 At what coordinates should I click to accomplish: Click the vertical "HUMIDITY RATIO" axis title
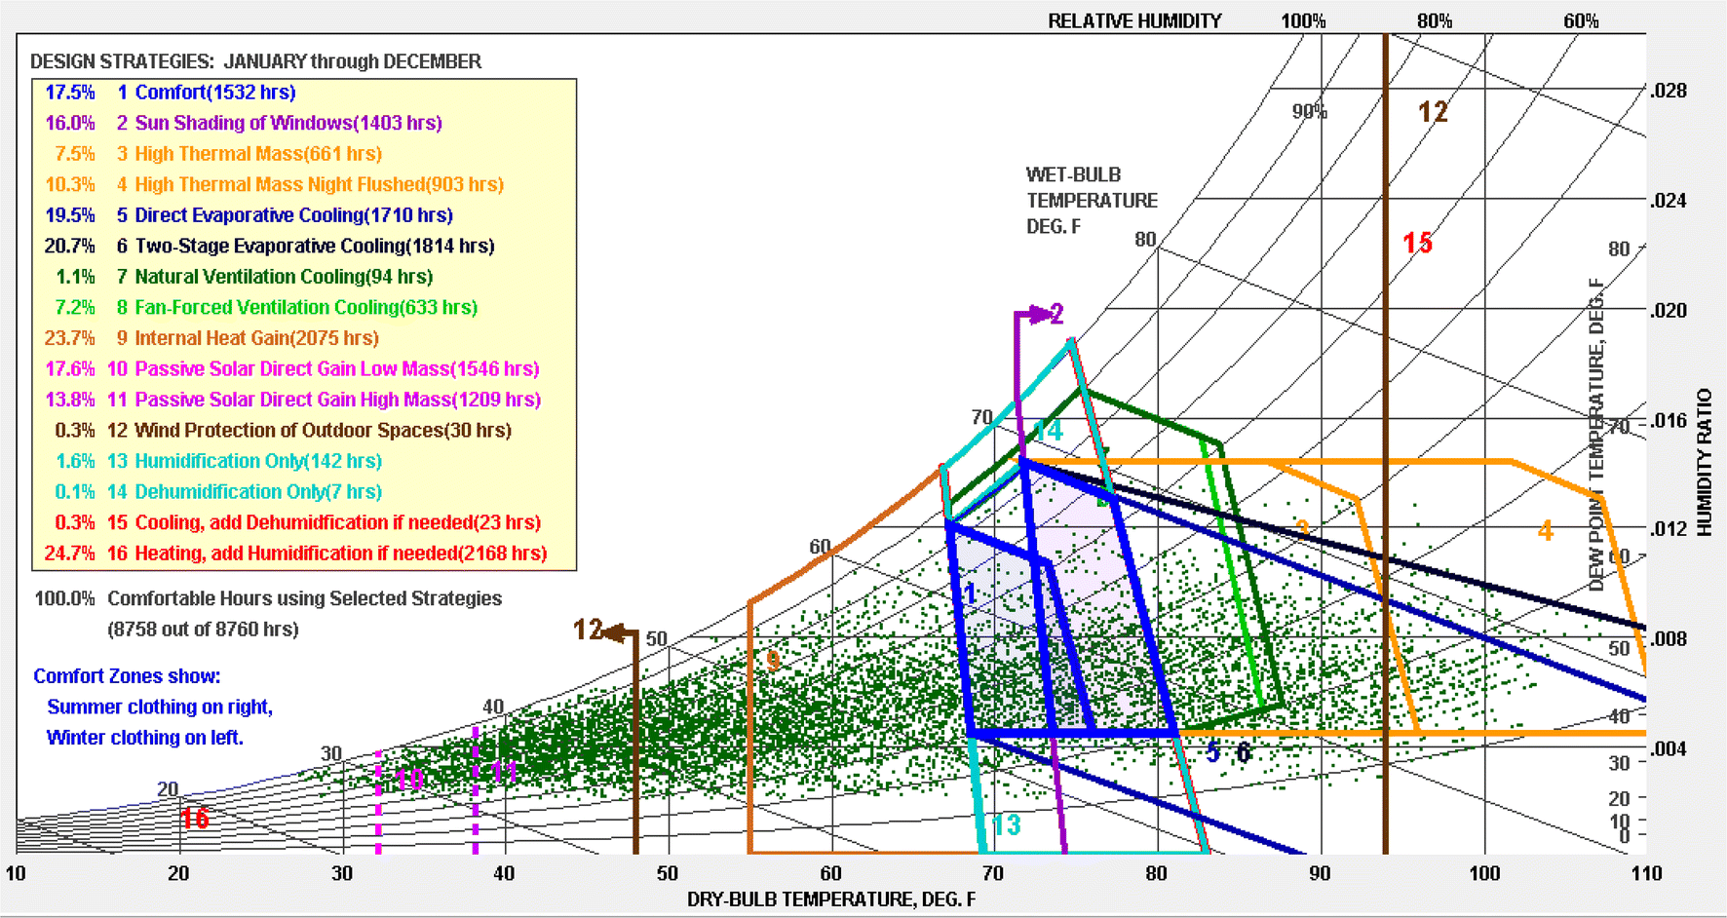(1705, 463)
